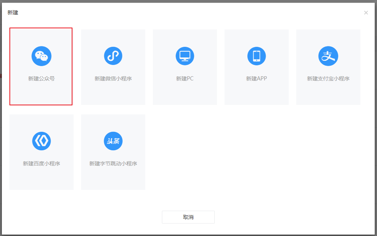Select 新建PC label
The width and height of the screenshot is (377, 236).
coord(185,79)
